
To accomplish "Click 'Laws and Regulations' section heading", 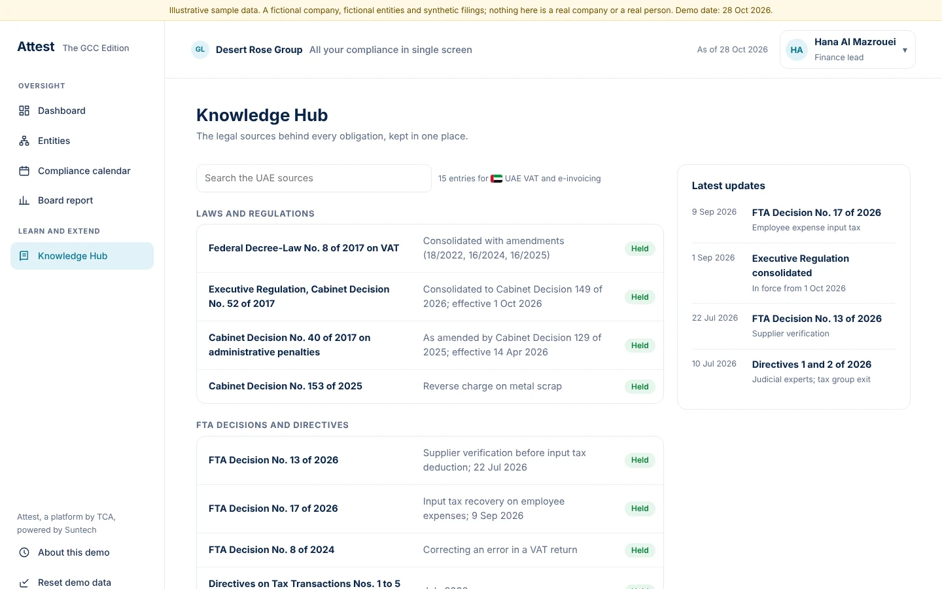I will point(255,214).
